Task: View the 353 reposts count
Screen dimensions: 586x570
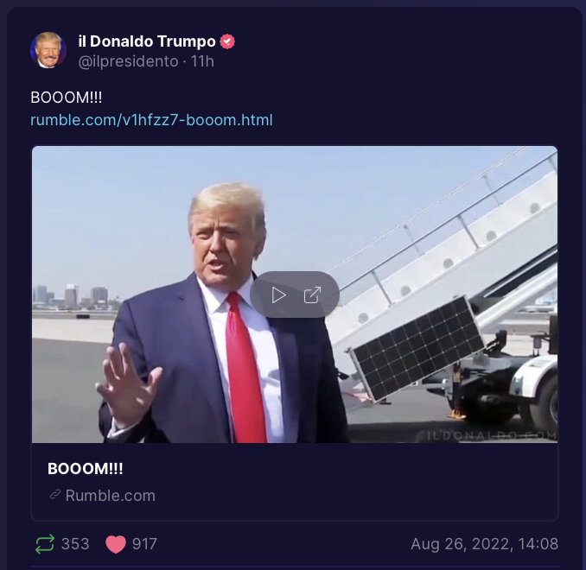Action: coord(75,544)
